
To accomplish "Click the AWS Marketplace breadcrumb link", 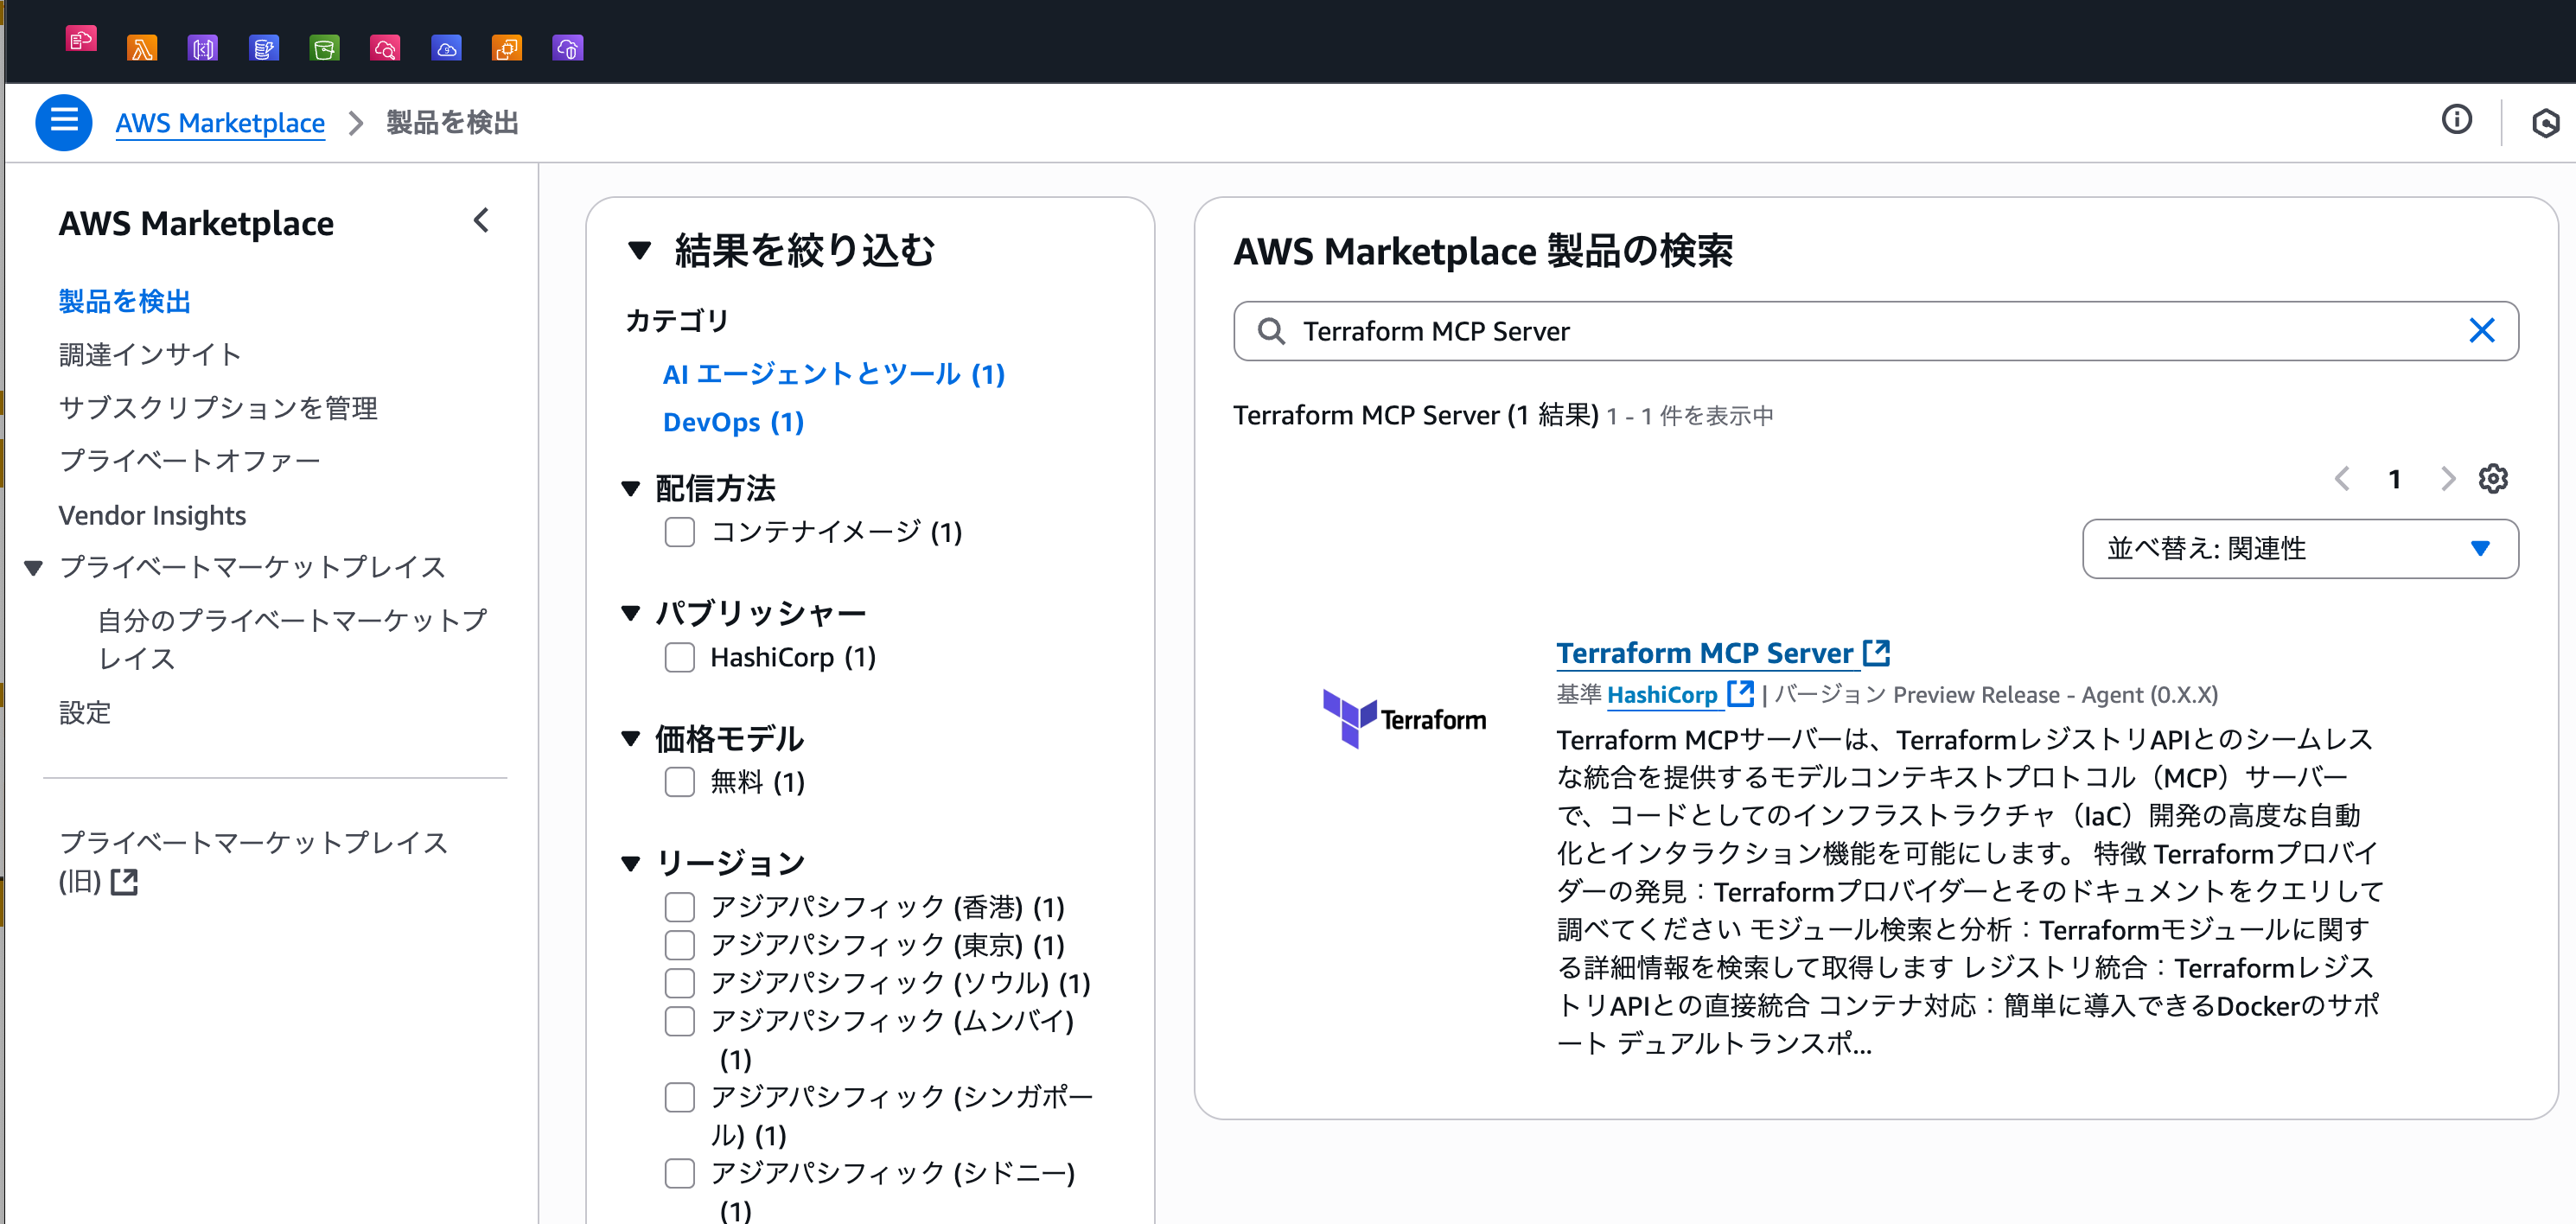I will [220, 123].
